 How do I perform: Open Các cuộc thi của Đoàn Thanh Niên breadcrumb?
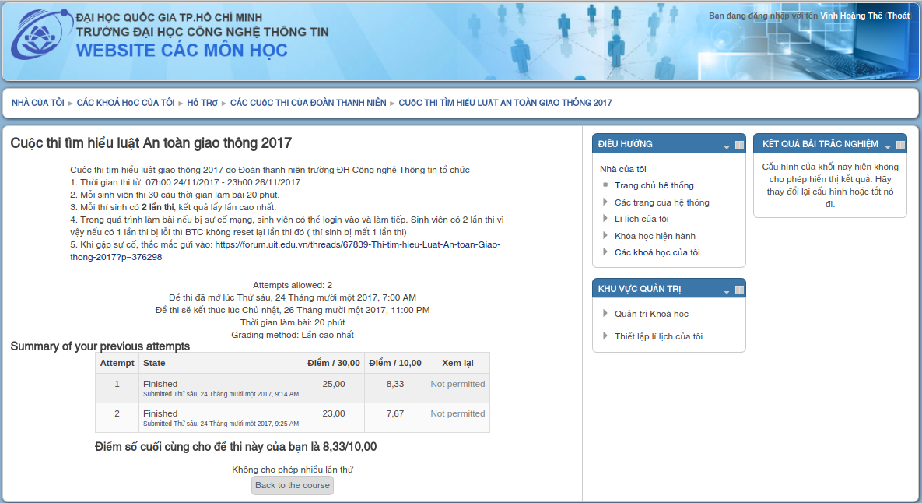pyautogui.click(x=308, y=103)
